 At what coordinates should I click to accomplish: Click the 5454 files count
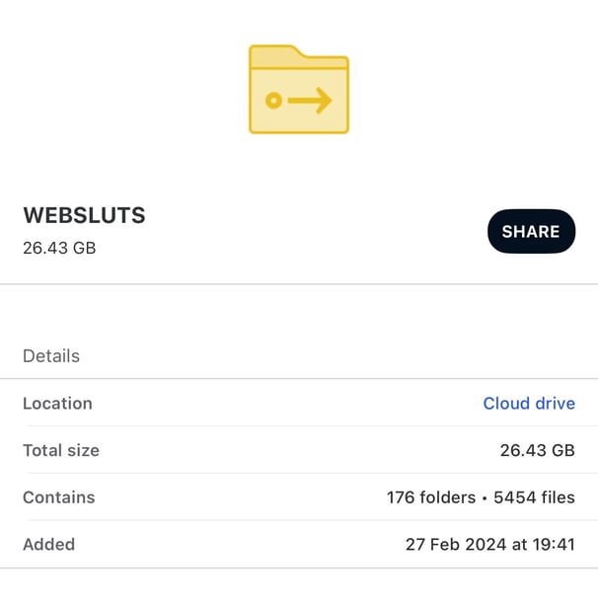pos(534,497)
